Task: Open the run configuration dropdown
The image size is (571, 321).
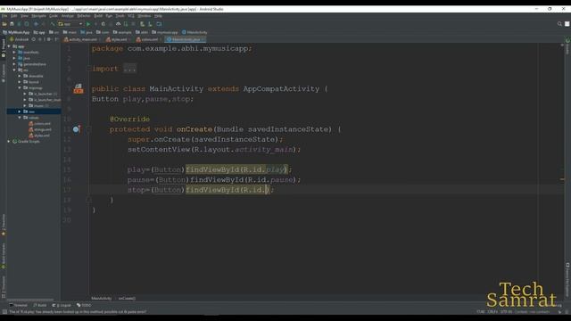Action: (70, 24)
